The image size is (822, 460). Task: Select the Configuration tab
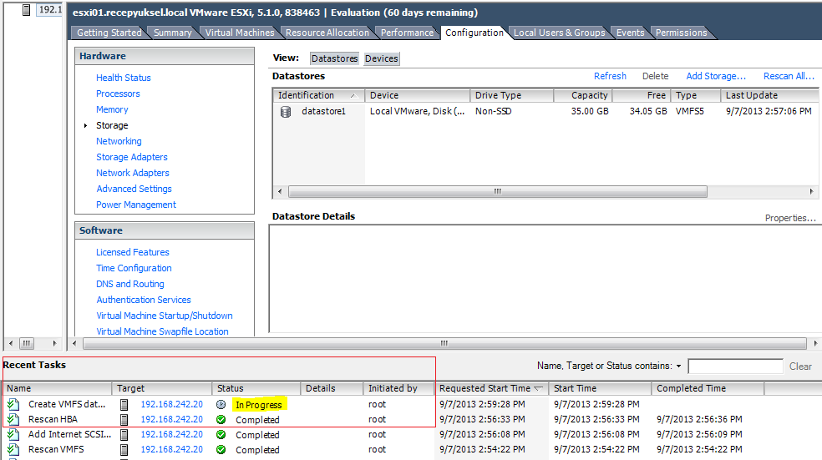[x=474, y=33]
